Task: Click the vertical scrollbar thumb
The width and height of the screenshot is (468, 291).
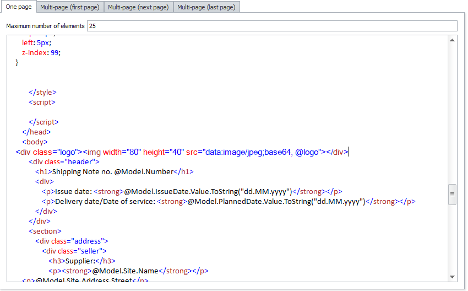Action: [x=452, y=195]
